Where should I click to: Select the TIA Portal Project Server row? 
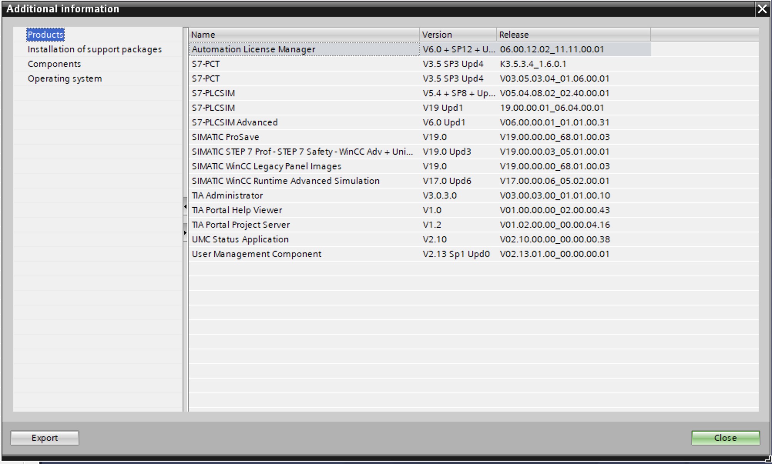[x=241, y=225]
